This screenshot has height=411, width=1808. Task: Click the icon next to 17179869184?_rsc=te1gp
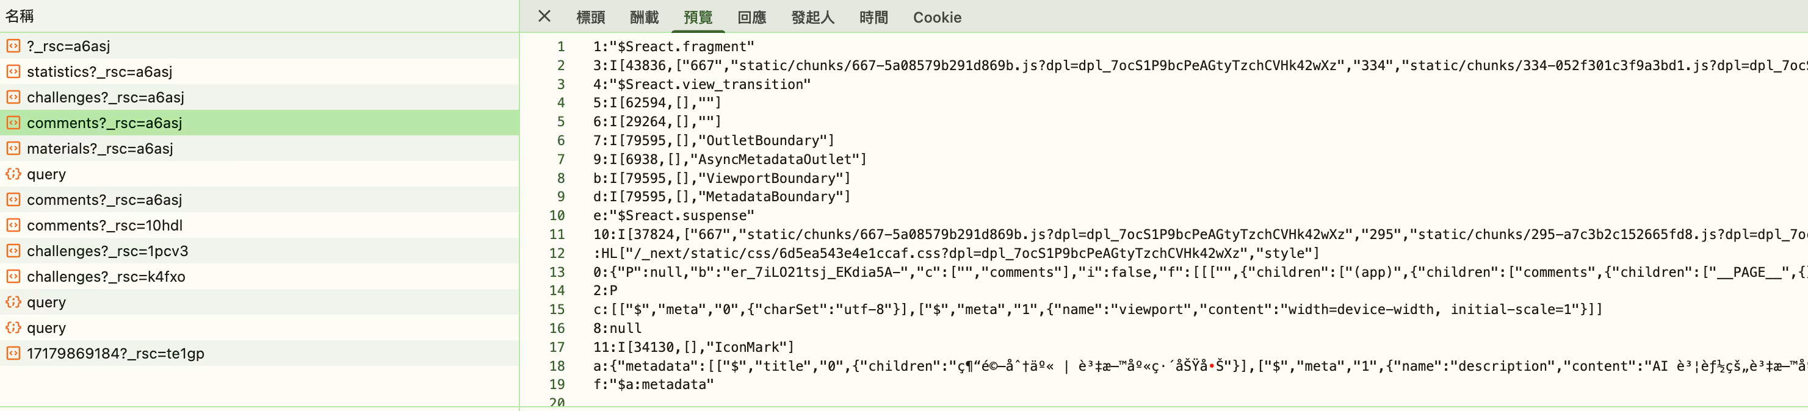click(13, 354)
